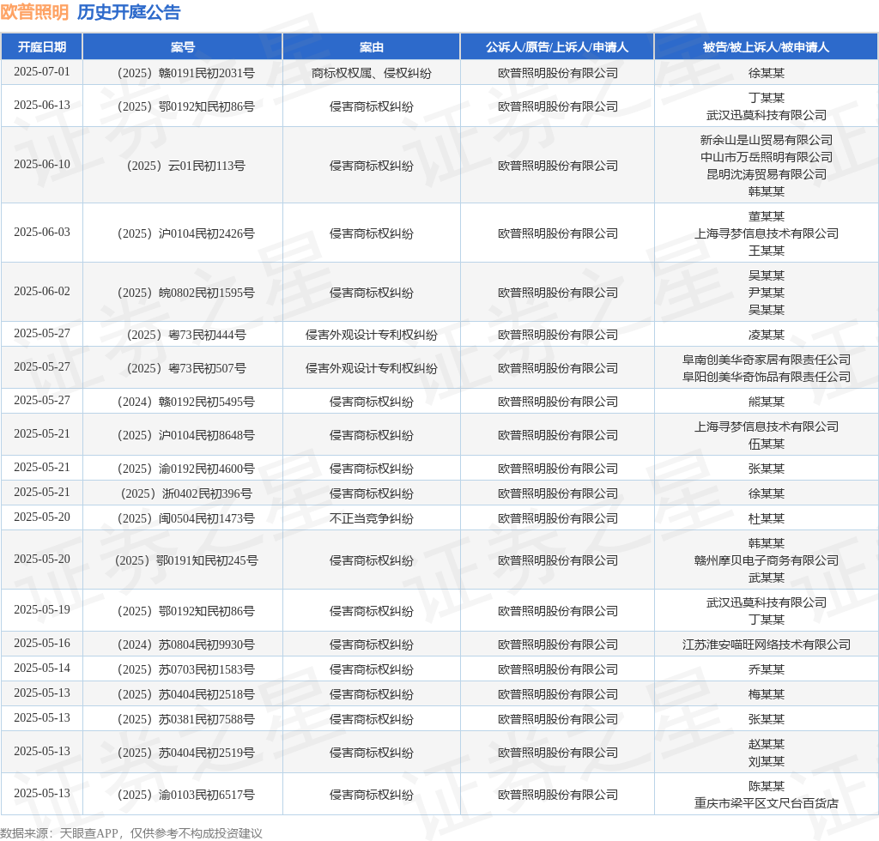Click the 公诉人/原告/上诉人/申请人 header
The height and width of the screenshot is (841, 879).
tap(556, 47)
